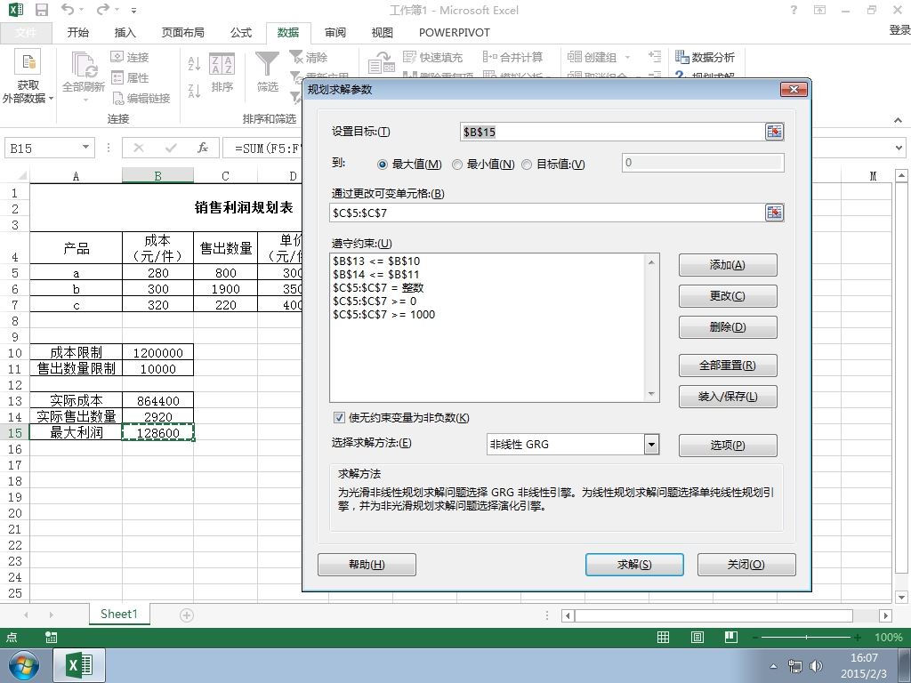This screenshot has height=683, width=911.
Task: Open the custom Sort (排序) dialog icon
Action: click(222, 64)
